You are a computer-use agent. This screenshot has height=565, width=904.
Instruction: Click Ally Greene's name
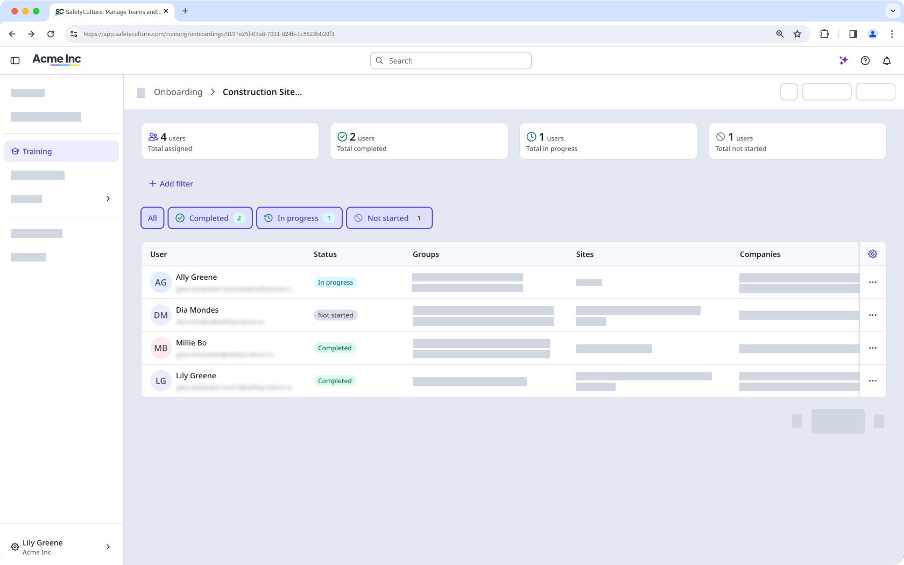196,277
